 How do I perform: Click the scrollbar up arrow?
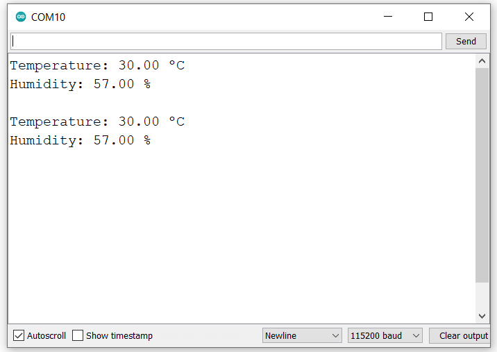(x=482, y=61)
